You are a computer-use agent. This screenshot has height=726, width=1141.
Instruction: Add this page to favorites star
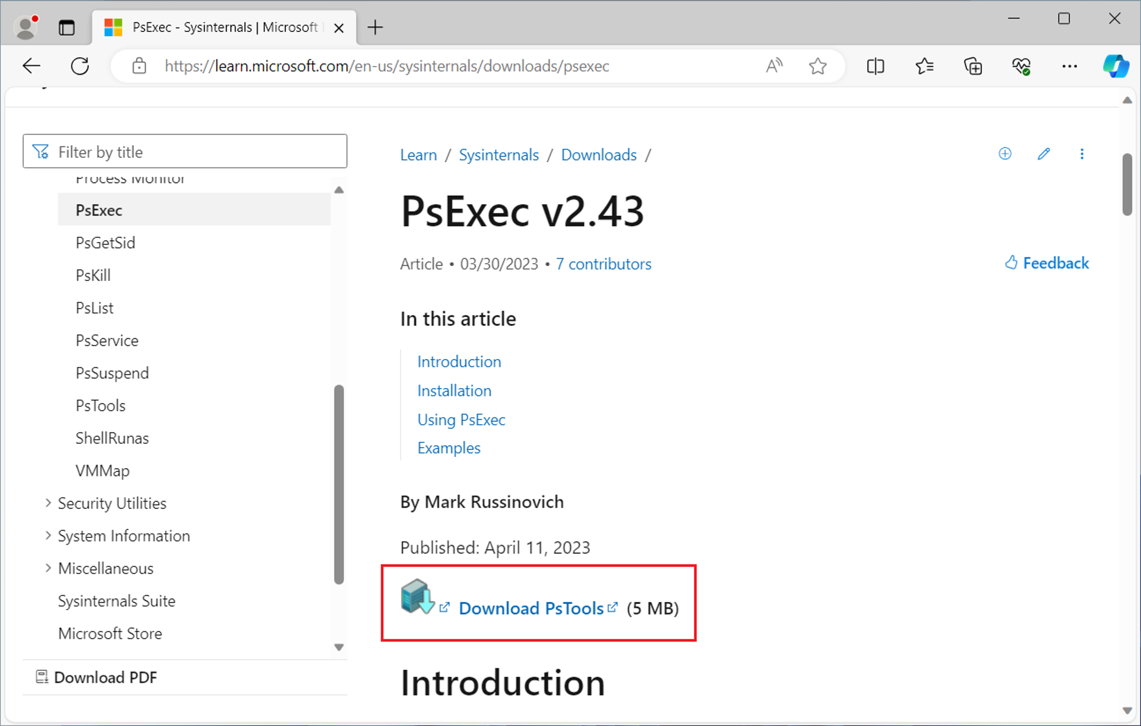(x=818, y=66)
